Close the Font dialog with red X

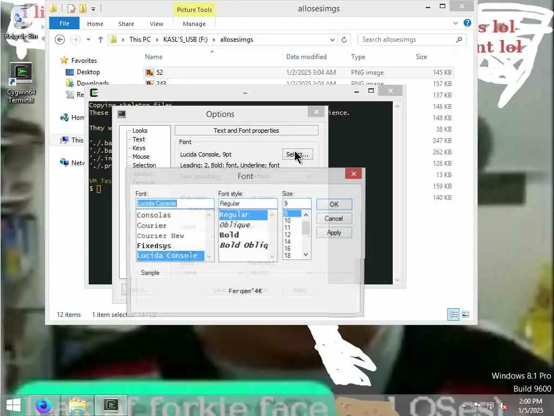click(x=353, y=173)
